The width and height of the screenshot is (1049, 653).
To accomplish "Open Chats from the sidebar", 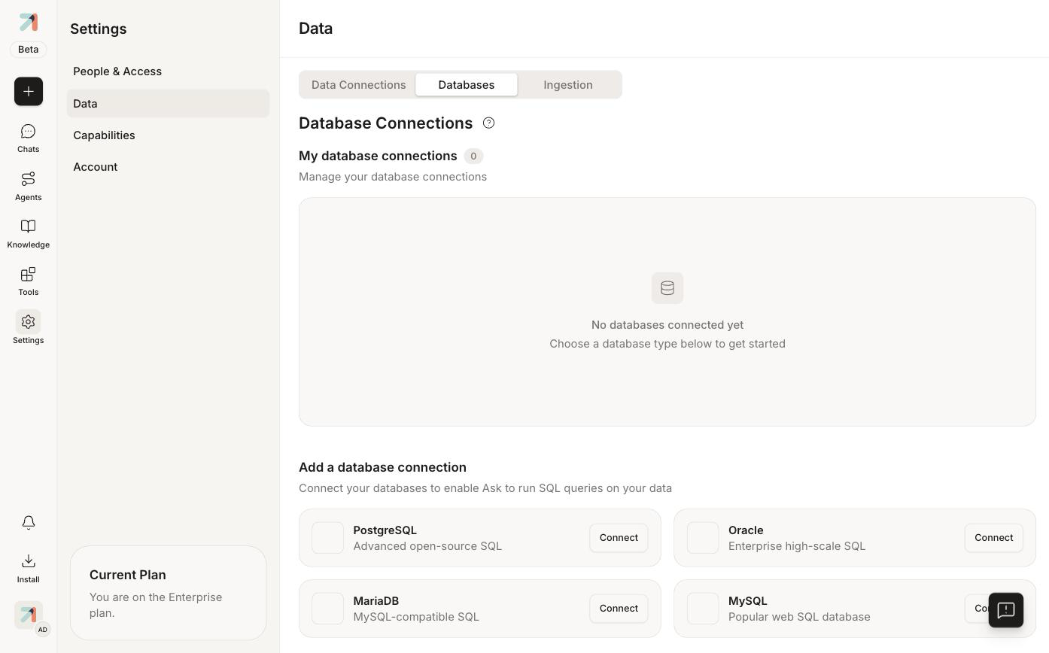I will coord(29,138).
